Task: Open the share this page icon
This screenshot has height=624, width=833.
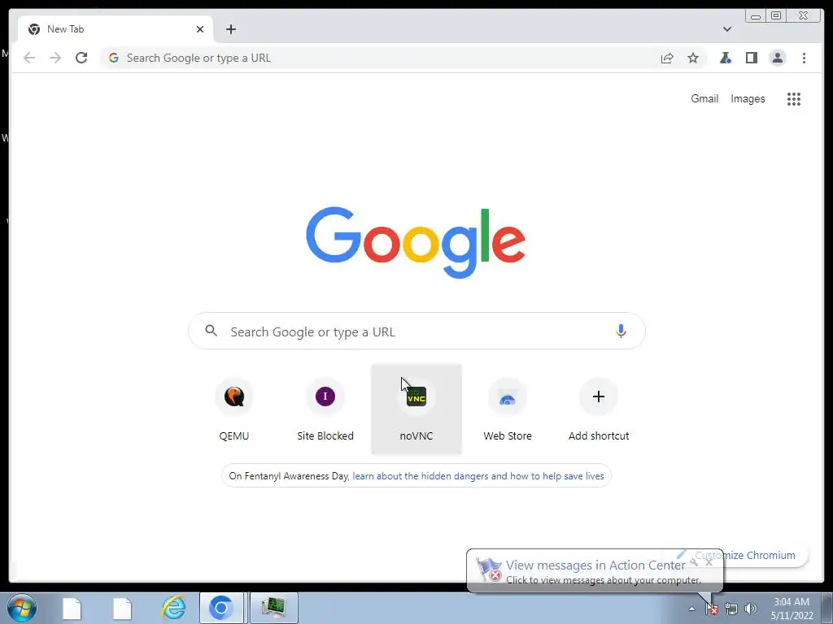Action: [x=667, y=58]
